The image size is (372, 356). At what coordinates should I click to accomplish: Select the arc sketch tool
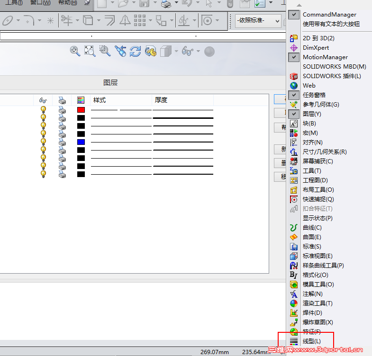click(29, 21)
